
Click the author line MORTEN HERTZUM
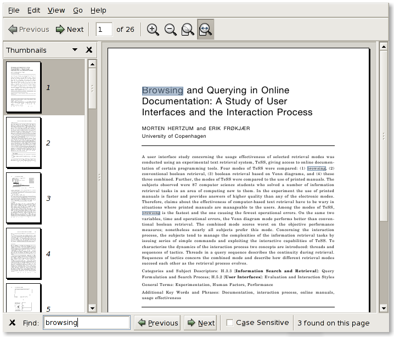tap(196, 128)
